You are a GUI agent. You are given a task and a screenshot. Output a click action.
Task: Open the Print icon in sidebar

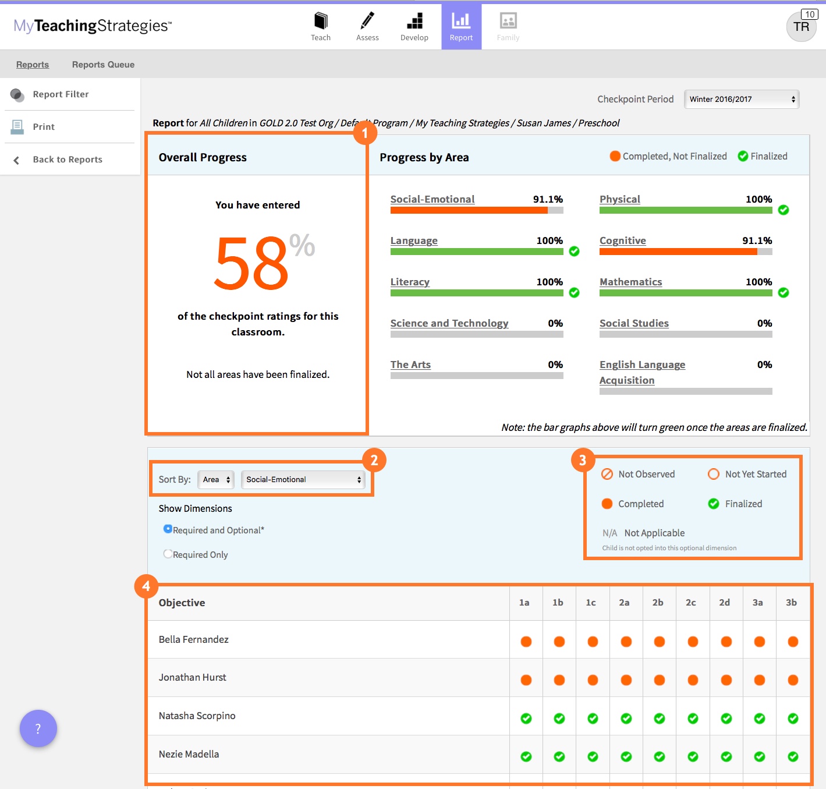[17, 126]
